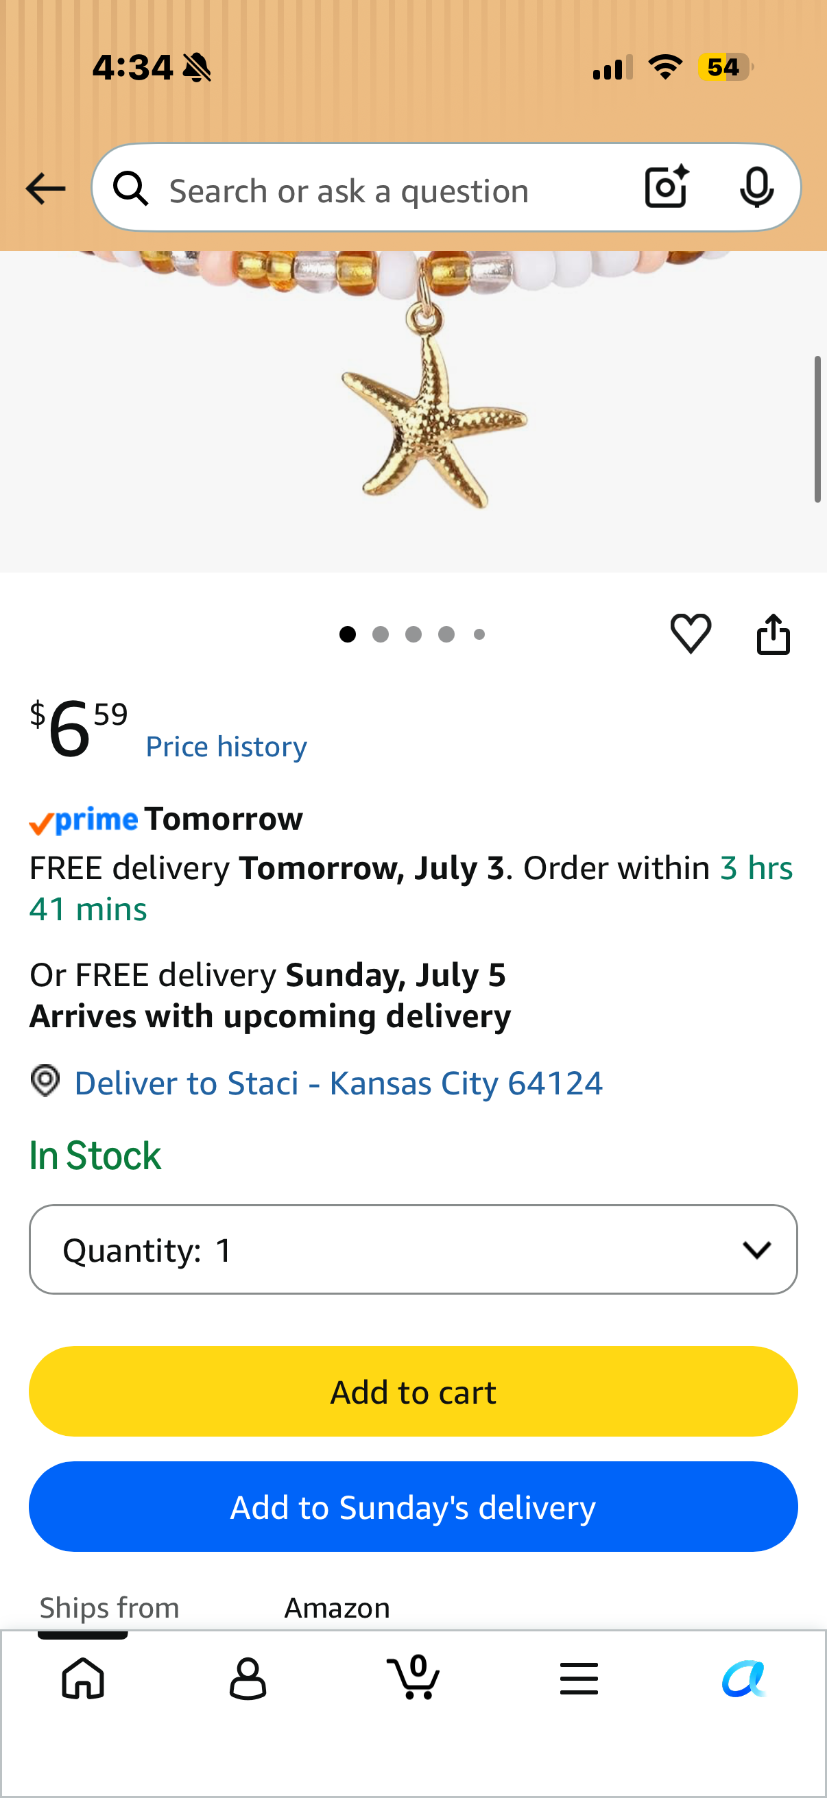
Task: Tap the back arrow icon
Action: (x=45, y=189)
